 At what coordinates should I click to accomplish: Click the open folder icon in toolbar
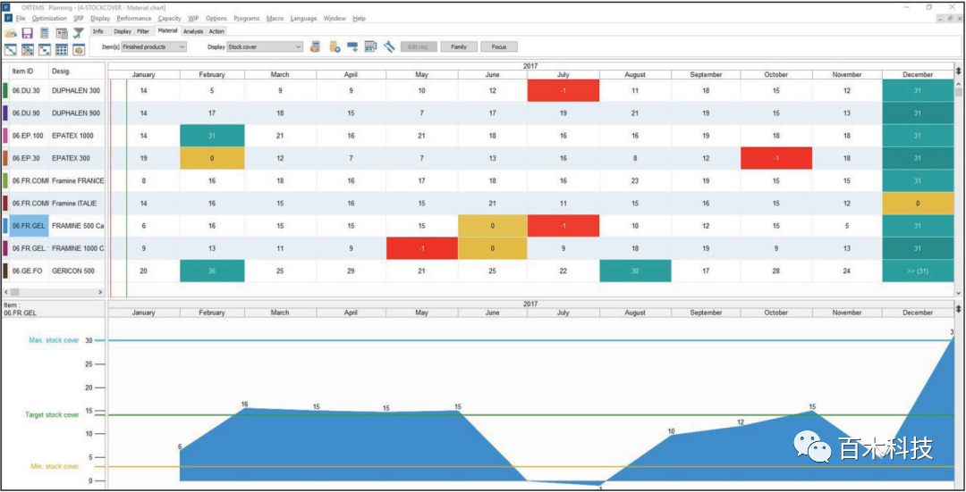pos(11,33)
